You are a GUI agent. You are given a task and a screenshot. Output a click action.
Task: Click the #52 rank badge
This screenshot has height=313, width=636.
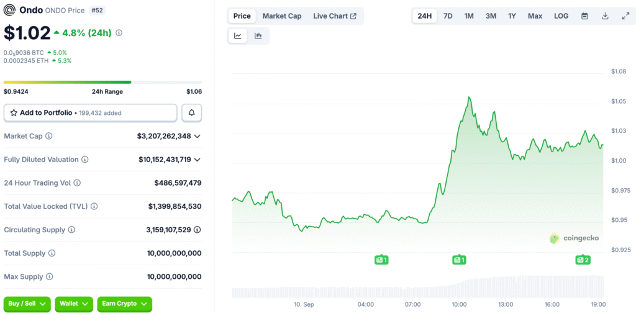(x=98, y=11)
